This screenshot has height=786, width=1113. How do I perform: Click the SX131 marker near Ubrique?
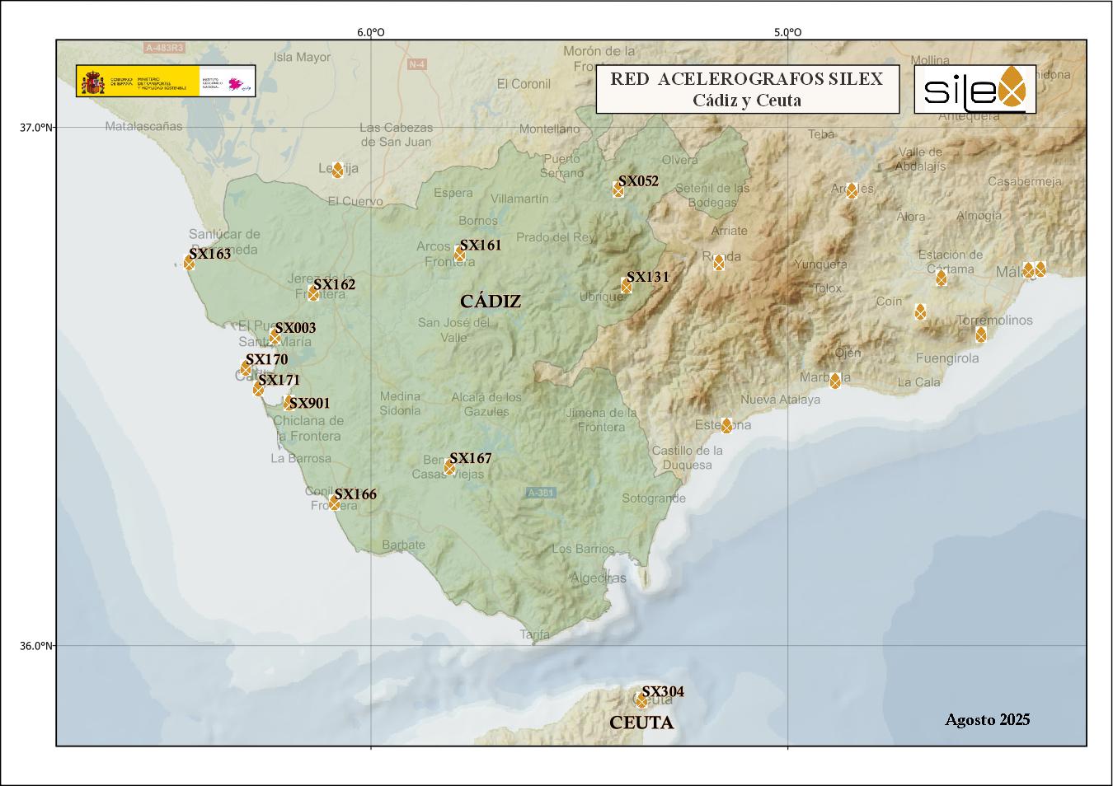pos(627,286)
